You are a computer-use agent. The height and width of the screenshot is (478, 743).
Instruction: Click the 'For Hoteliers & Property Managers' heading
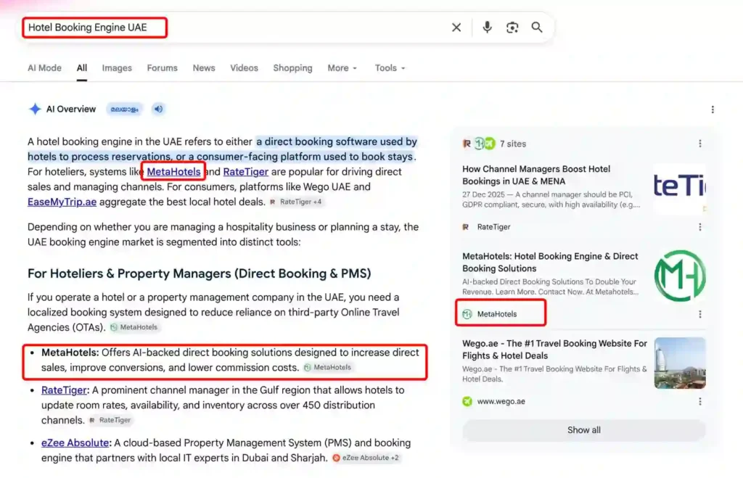(x=199, y=273)
